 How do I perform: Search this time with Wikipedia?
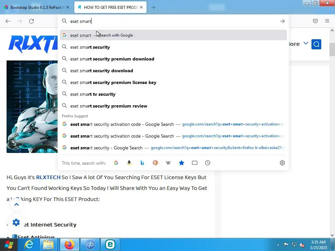168,163
